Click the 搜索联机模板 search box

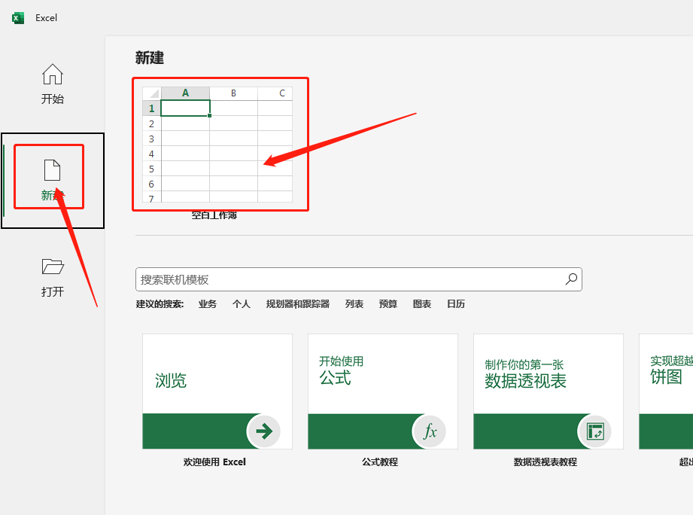coord(358,279)
